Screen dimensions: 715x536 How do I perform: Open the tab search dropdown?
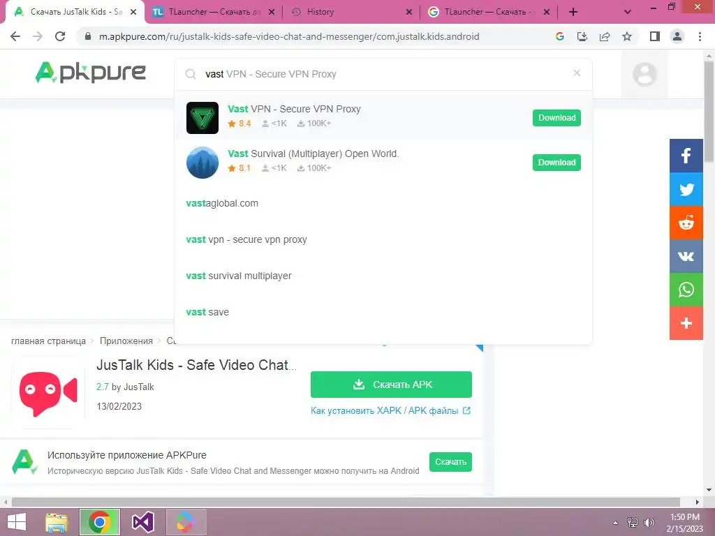coord(628,12)
